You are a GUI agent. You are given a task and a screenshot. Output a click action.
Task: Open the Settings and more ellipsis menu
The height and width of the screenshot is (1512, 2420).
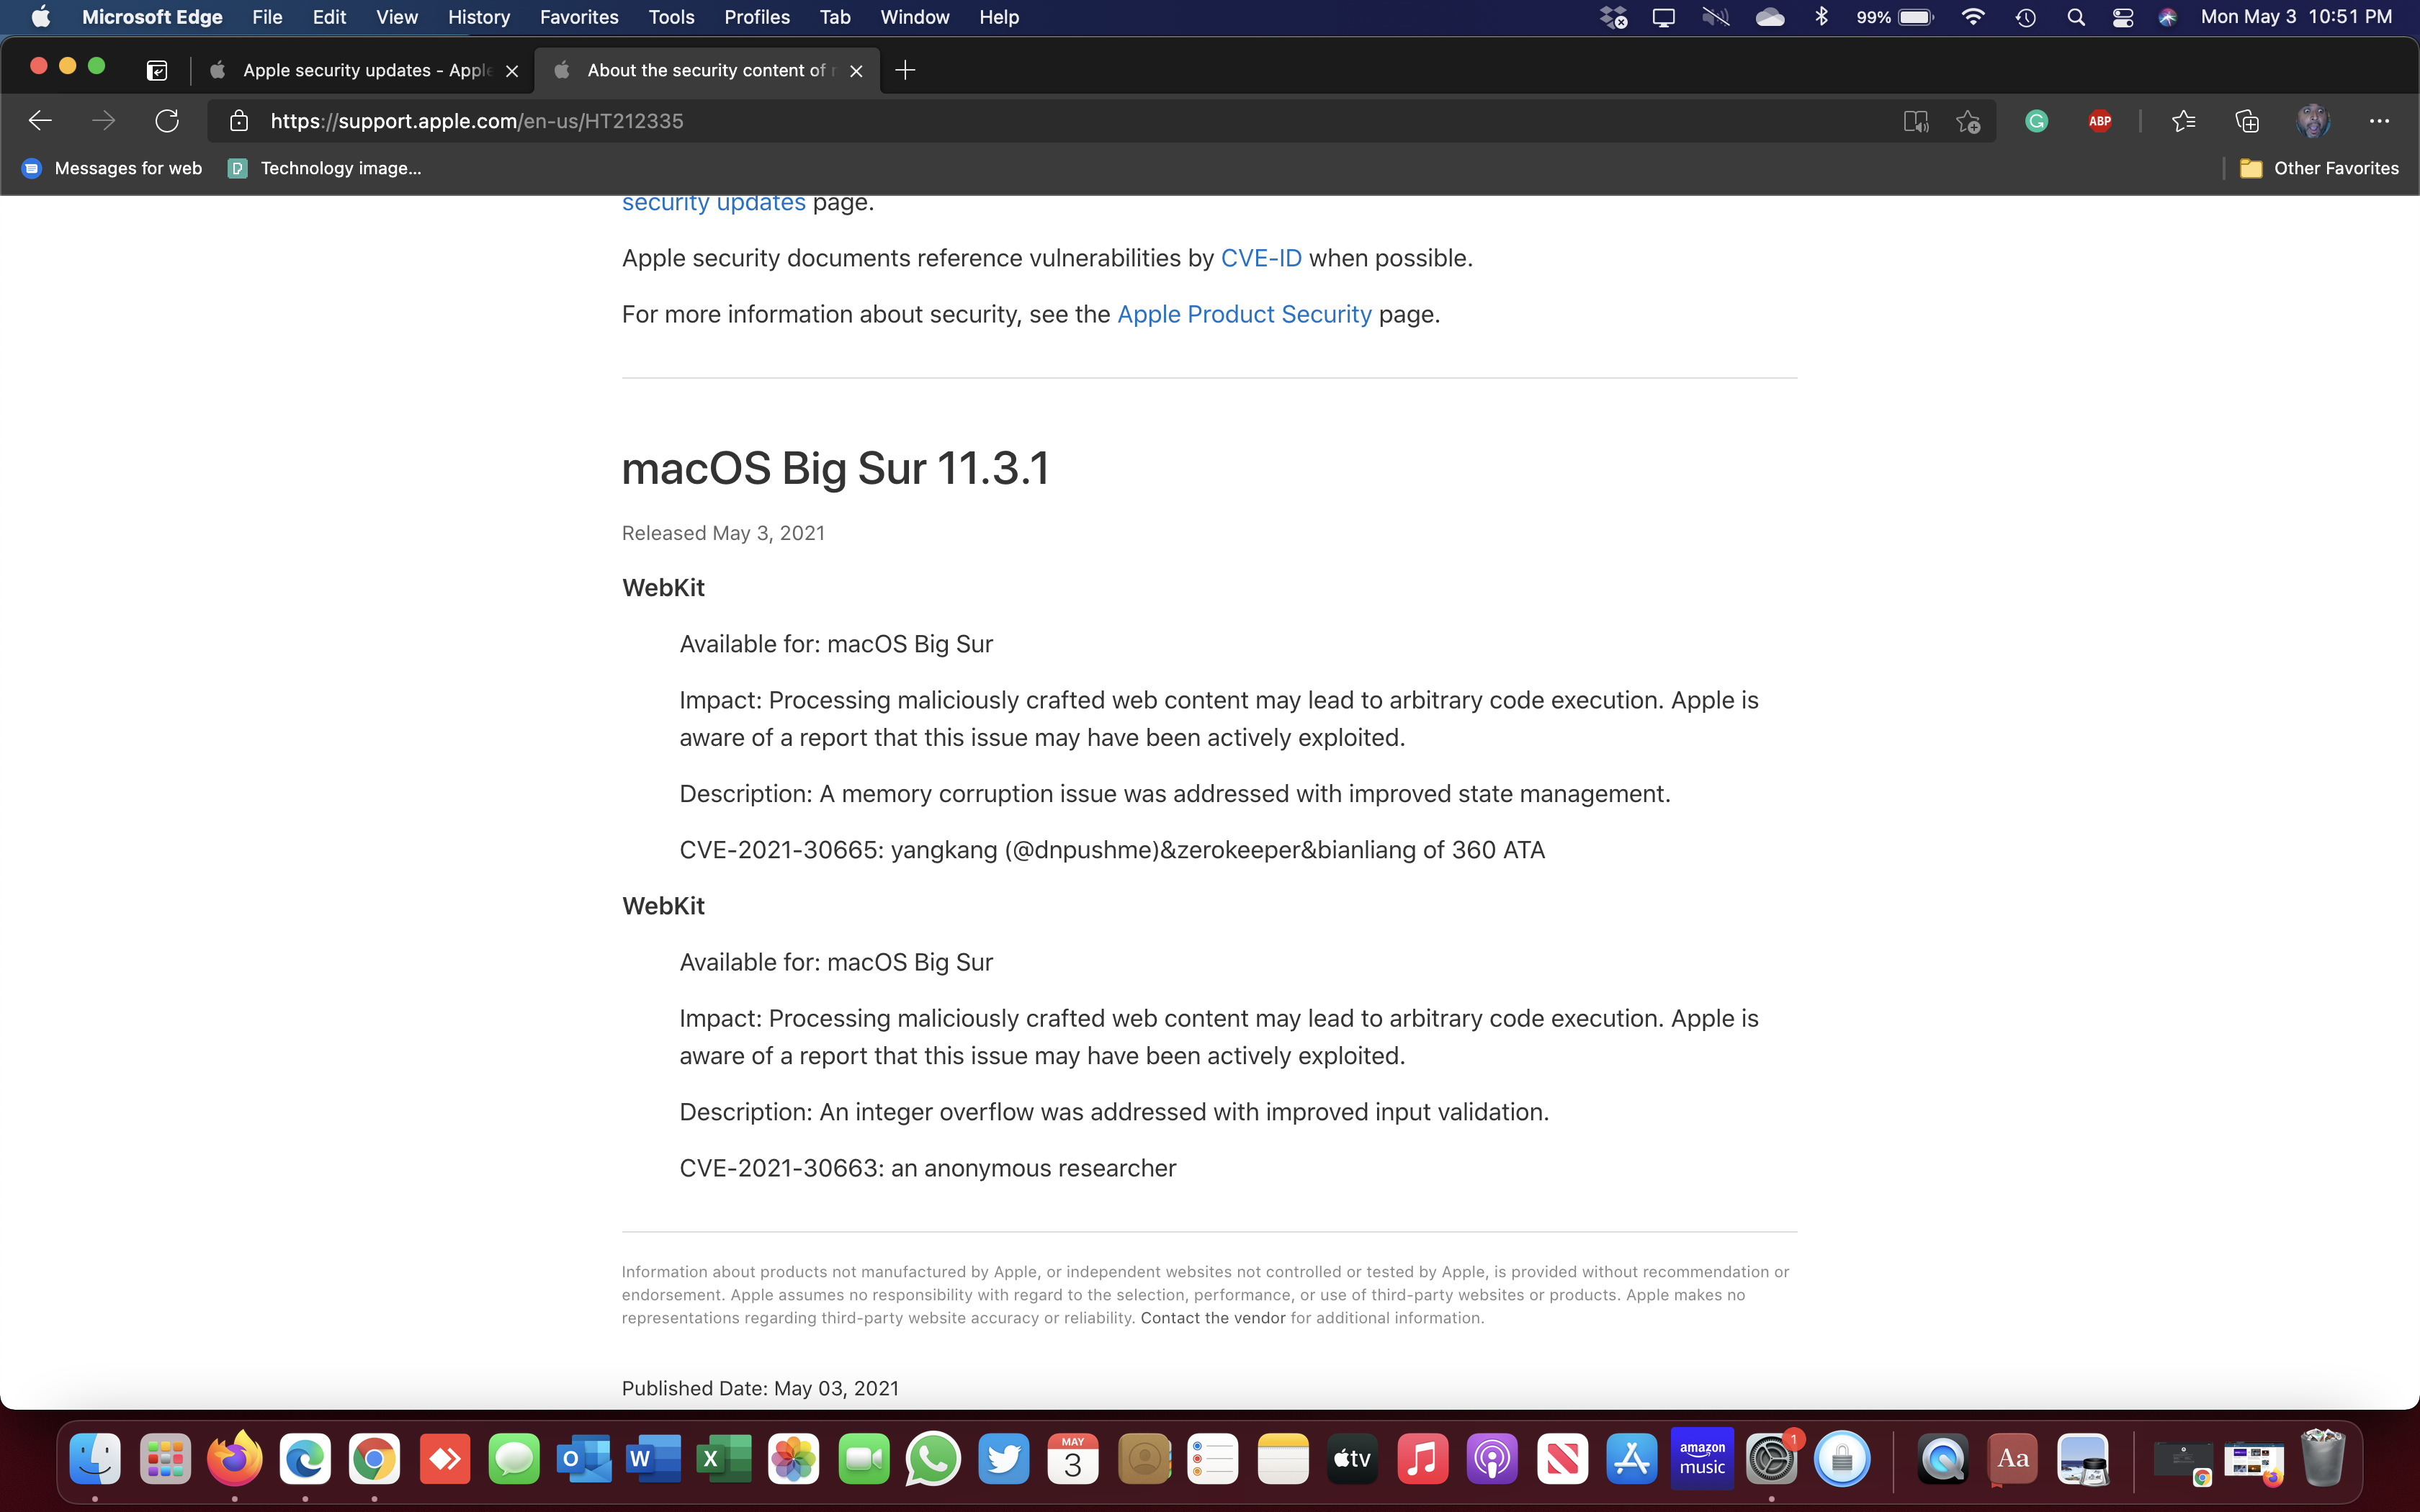click(x=2379, y=121)
